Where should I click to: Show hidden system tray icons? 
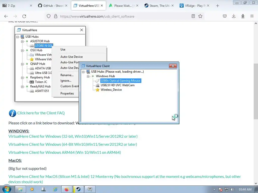[214, 189]
